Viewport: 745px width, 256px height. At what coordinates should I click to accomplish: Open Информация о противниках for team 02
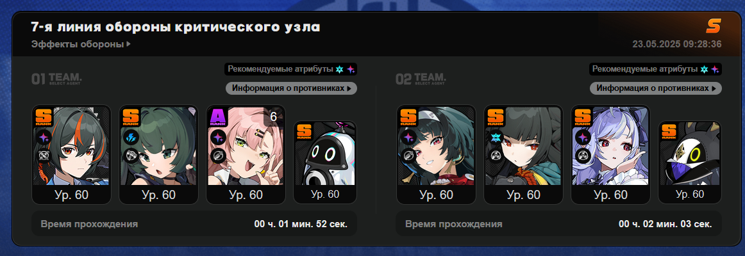pyautogui.click(x=656, y=88)
